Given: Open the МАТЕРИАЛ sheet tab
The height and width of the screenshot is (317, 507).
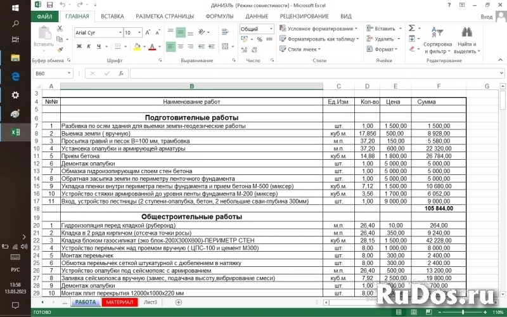Looking at the screenshot, I should coord(119,302).
